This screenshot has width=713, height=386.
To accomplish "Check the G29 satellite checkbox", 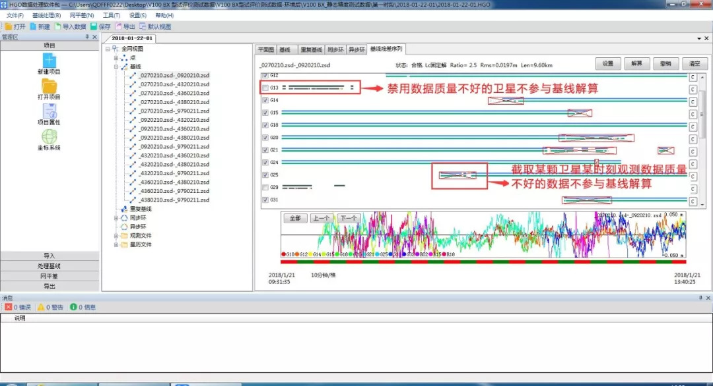I will click(265, 188).
